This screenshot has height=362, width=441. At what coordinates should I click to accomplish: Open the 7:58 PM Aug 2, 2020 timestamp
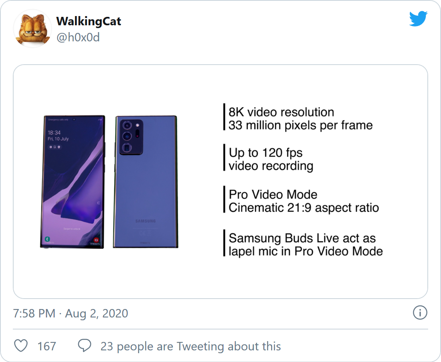pos(71,313)
